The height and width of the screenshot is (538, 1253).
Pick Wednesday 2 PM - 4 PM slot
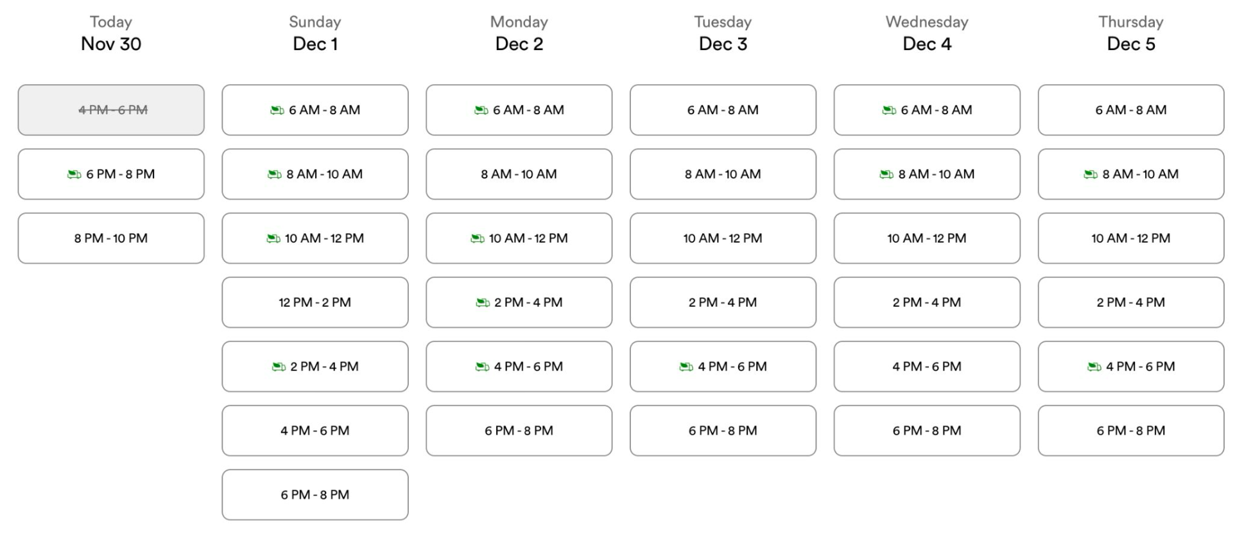click(927, 302)
